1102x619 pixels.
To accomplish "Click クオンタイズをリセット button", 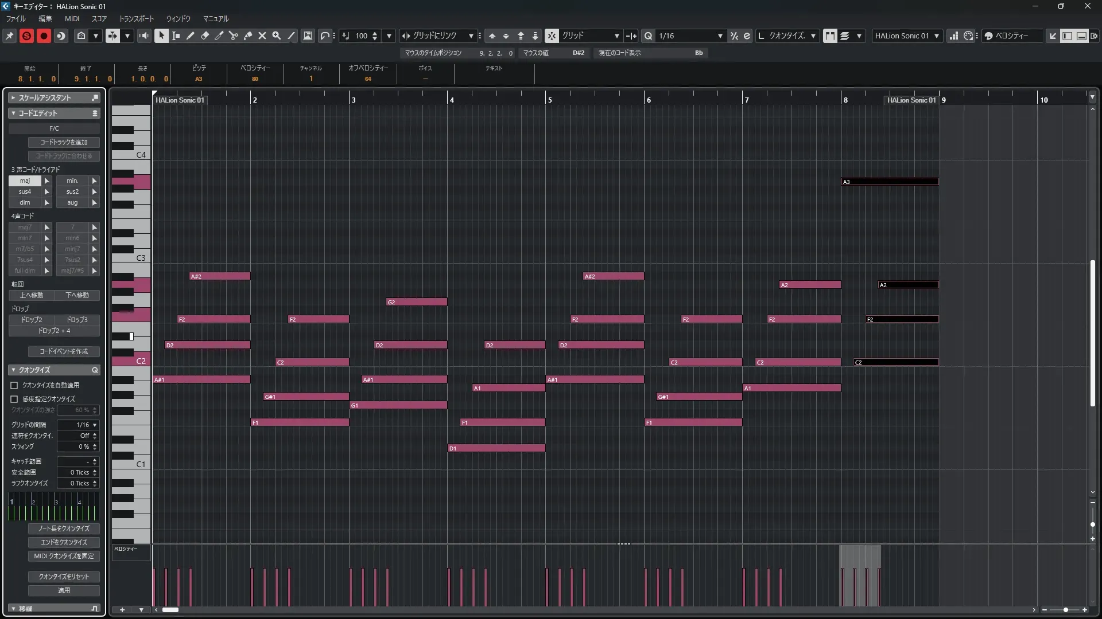I will click(64, 577).
